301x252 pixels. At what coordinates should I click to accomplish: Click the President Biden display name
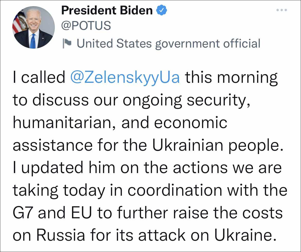click(x=107, y=11)
